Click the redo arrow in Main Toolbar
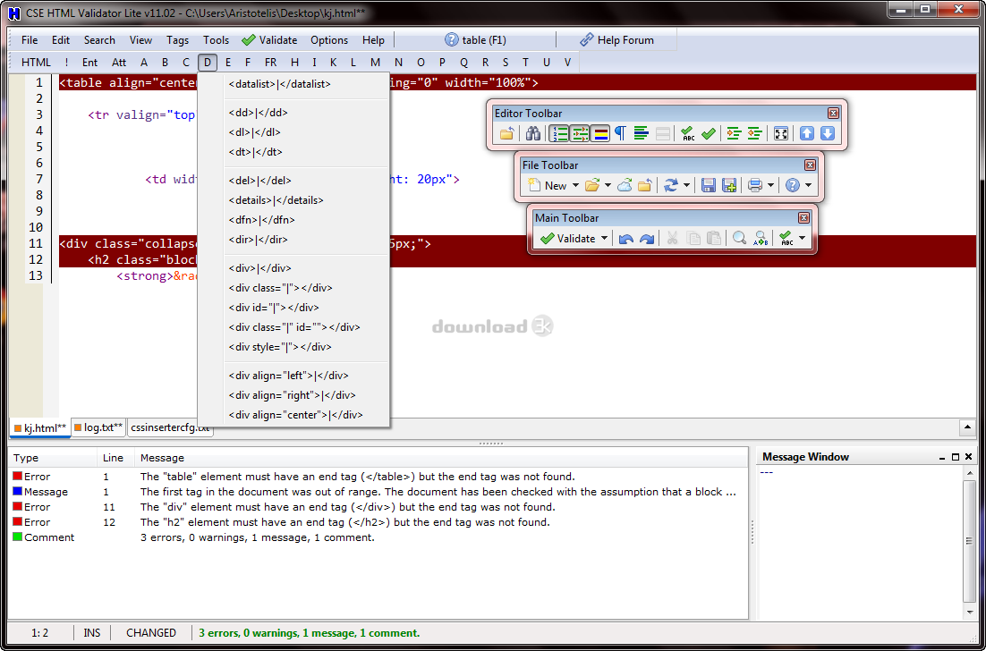Viewport: 986px width, 651px height. click(646, 238)
